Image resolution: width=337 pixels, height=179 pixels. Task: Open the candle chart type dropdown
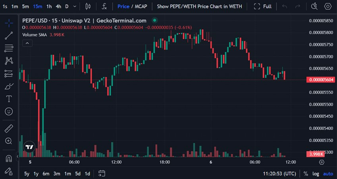(x=88, y=6)
